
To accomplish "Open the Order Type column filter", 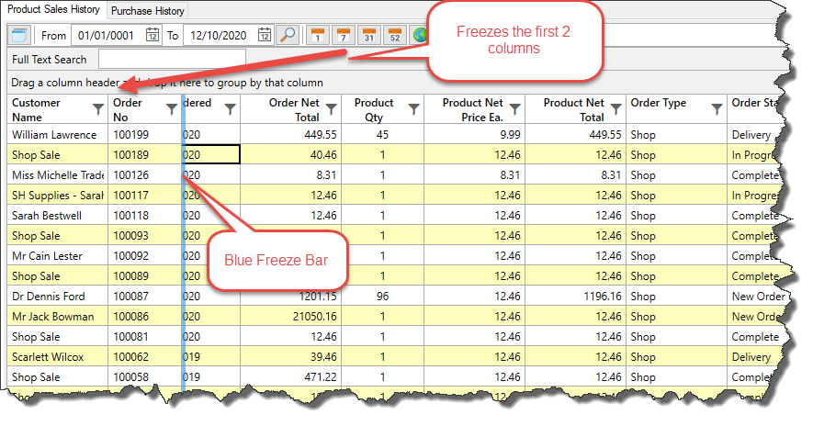I will pos(712,109).
